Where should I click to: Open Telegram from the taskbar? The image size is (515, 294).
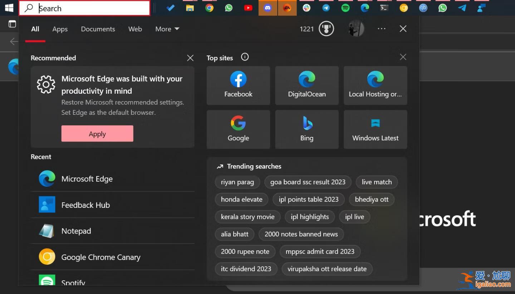coord(326,8)
